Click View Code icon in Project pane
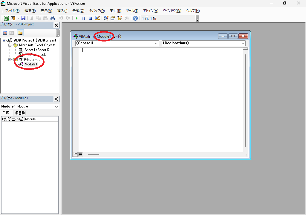Viewport: 306px width, 215px height. click(x=5, y=33)
